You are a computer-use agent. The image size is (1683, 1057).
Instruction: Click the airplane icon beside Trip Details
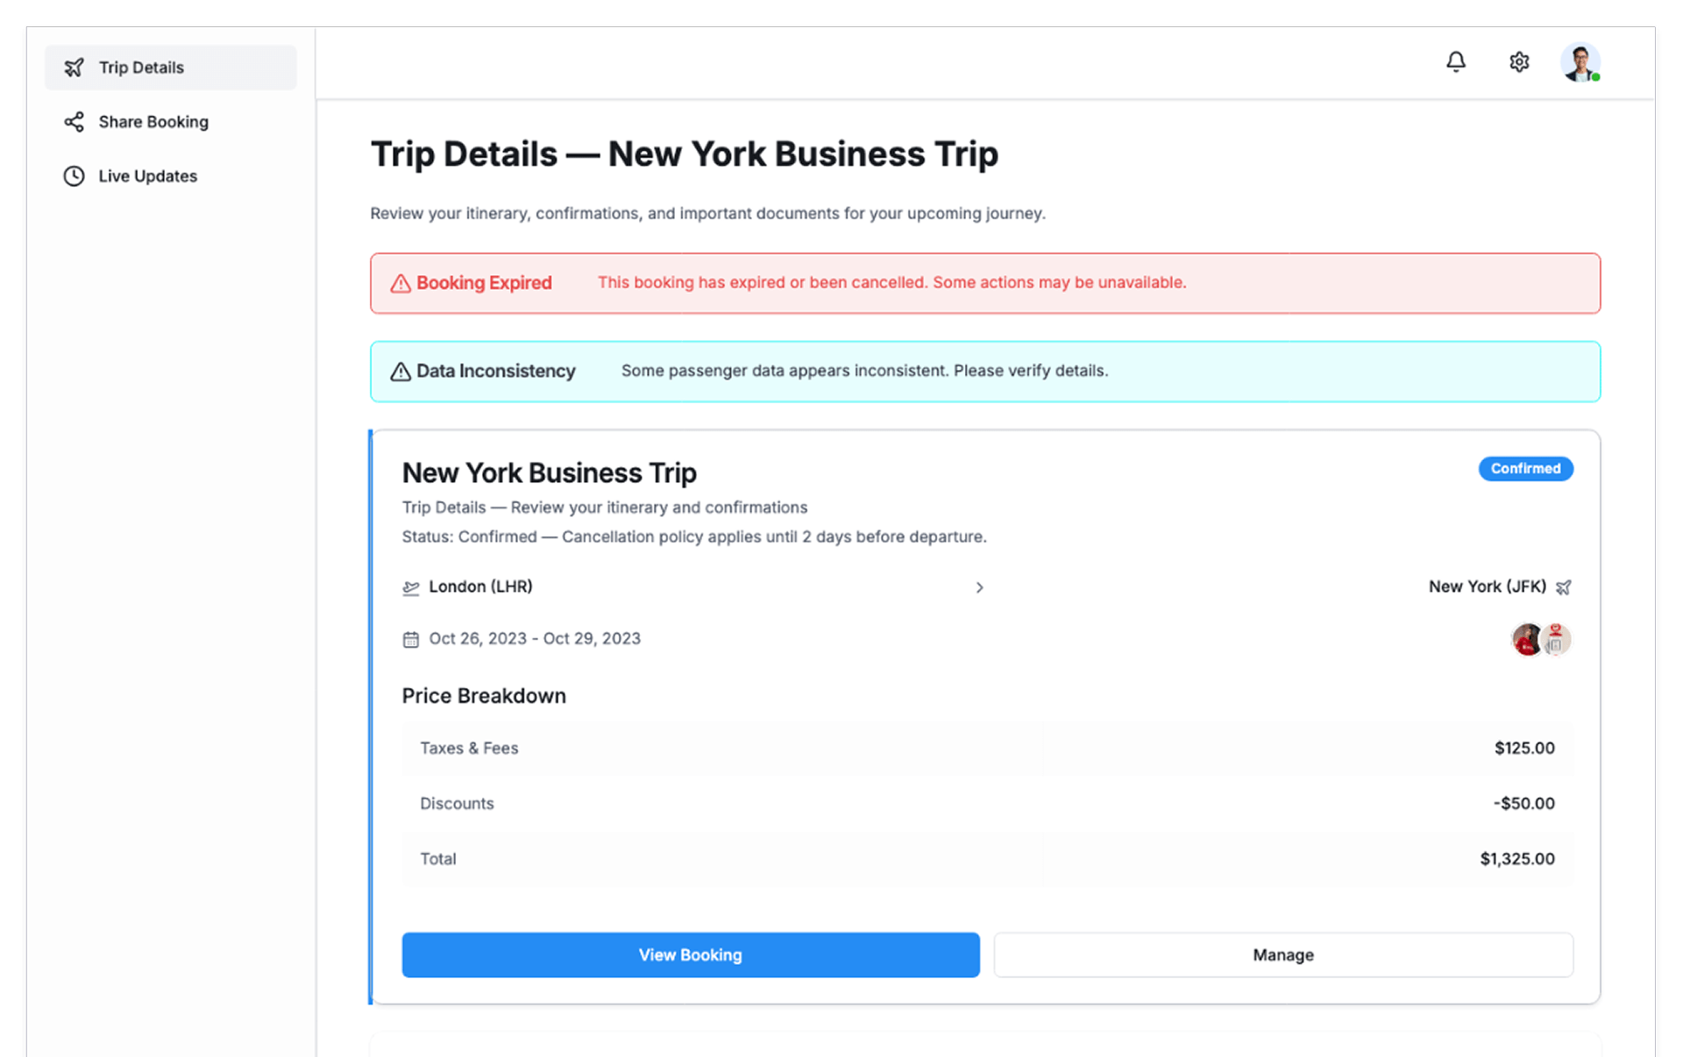click(75, 67)
